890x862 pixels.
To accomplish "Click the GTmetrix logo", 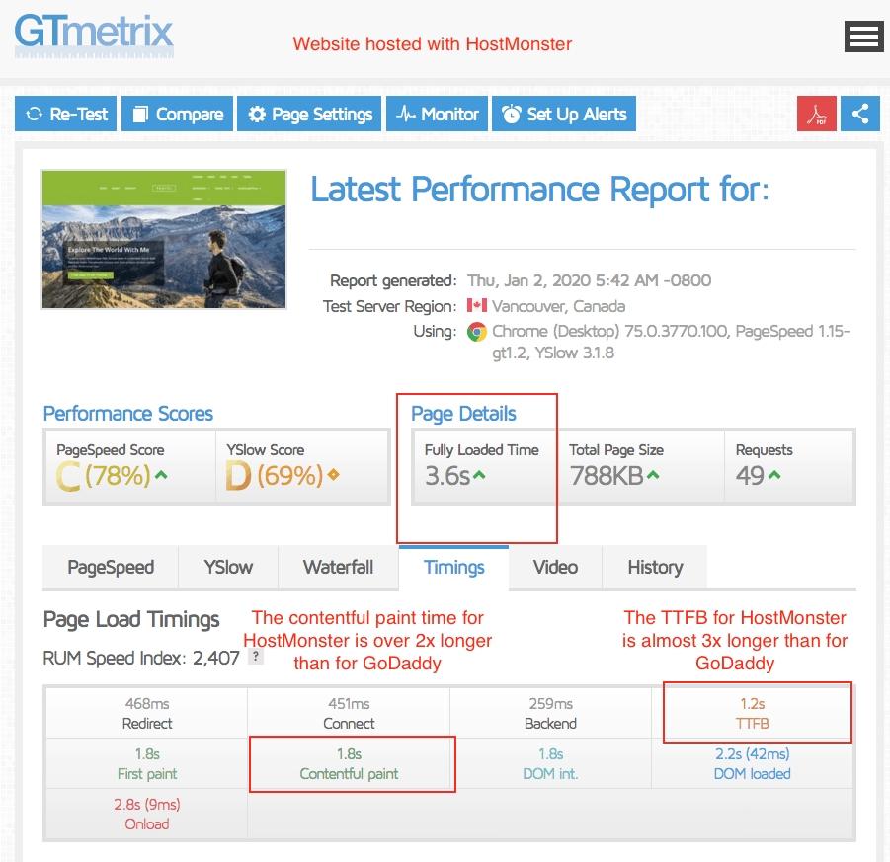I will (x=94, y=36).
